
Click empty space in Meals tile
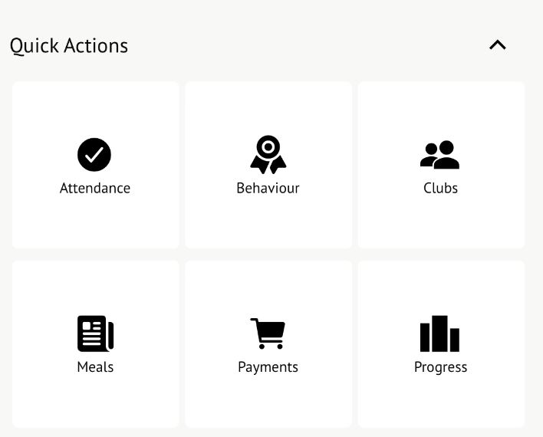95,402
